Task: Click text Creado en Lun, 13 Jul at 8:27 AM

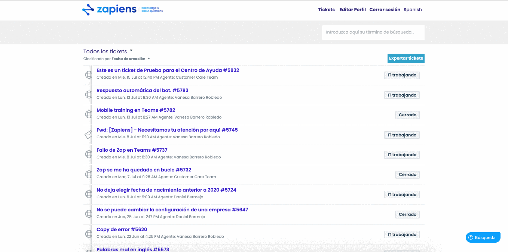Action: [127, 117]
